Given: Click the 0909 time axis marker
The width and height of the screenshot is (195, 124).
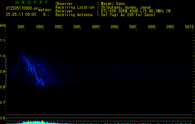Looking at the screenshot, I should point(170,27).
